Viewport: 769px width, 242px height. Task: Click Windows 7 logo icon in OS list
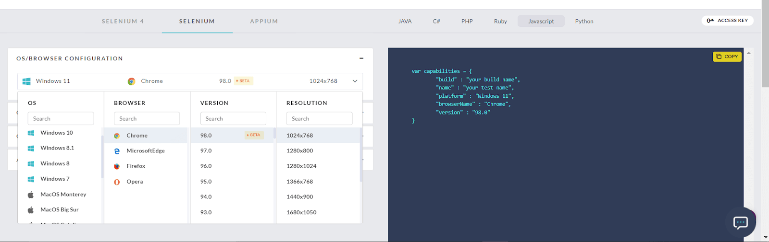(31, 179)
